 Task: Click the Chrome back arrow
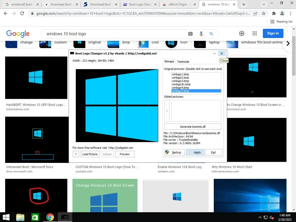tap(6, 13)
